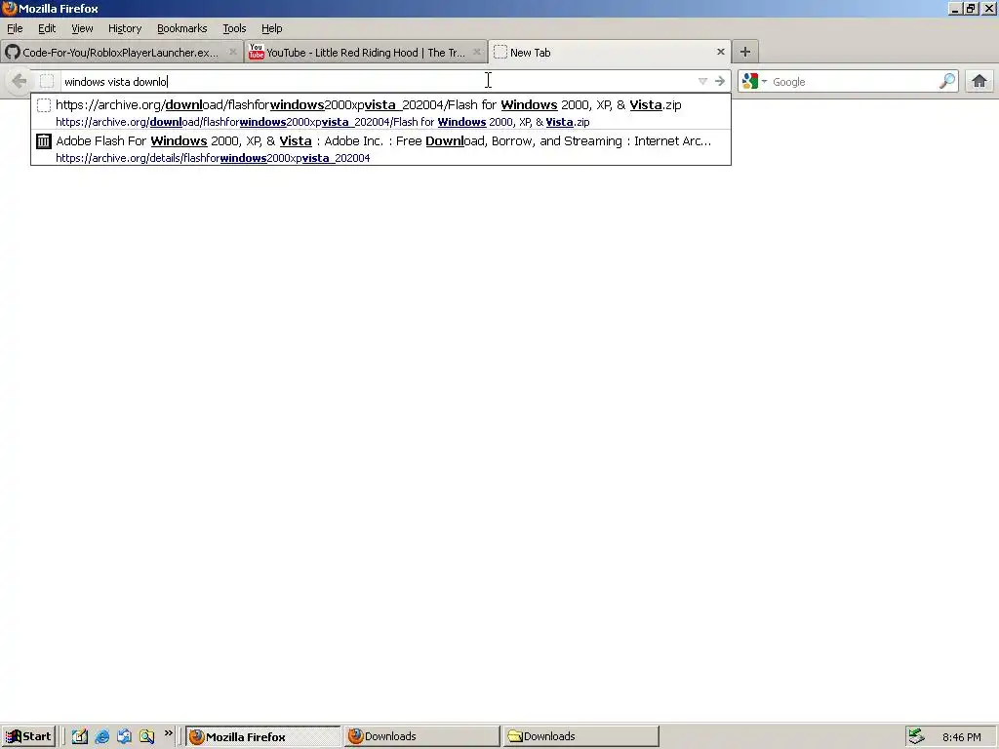Click the network tray icon

point(916,736)
